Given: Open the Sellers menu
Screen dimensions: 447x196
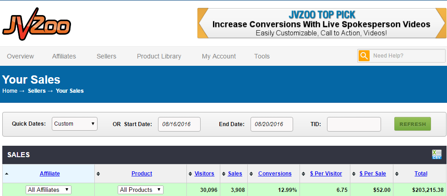Looking at the screenshot, I should (x=106, y=56).
